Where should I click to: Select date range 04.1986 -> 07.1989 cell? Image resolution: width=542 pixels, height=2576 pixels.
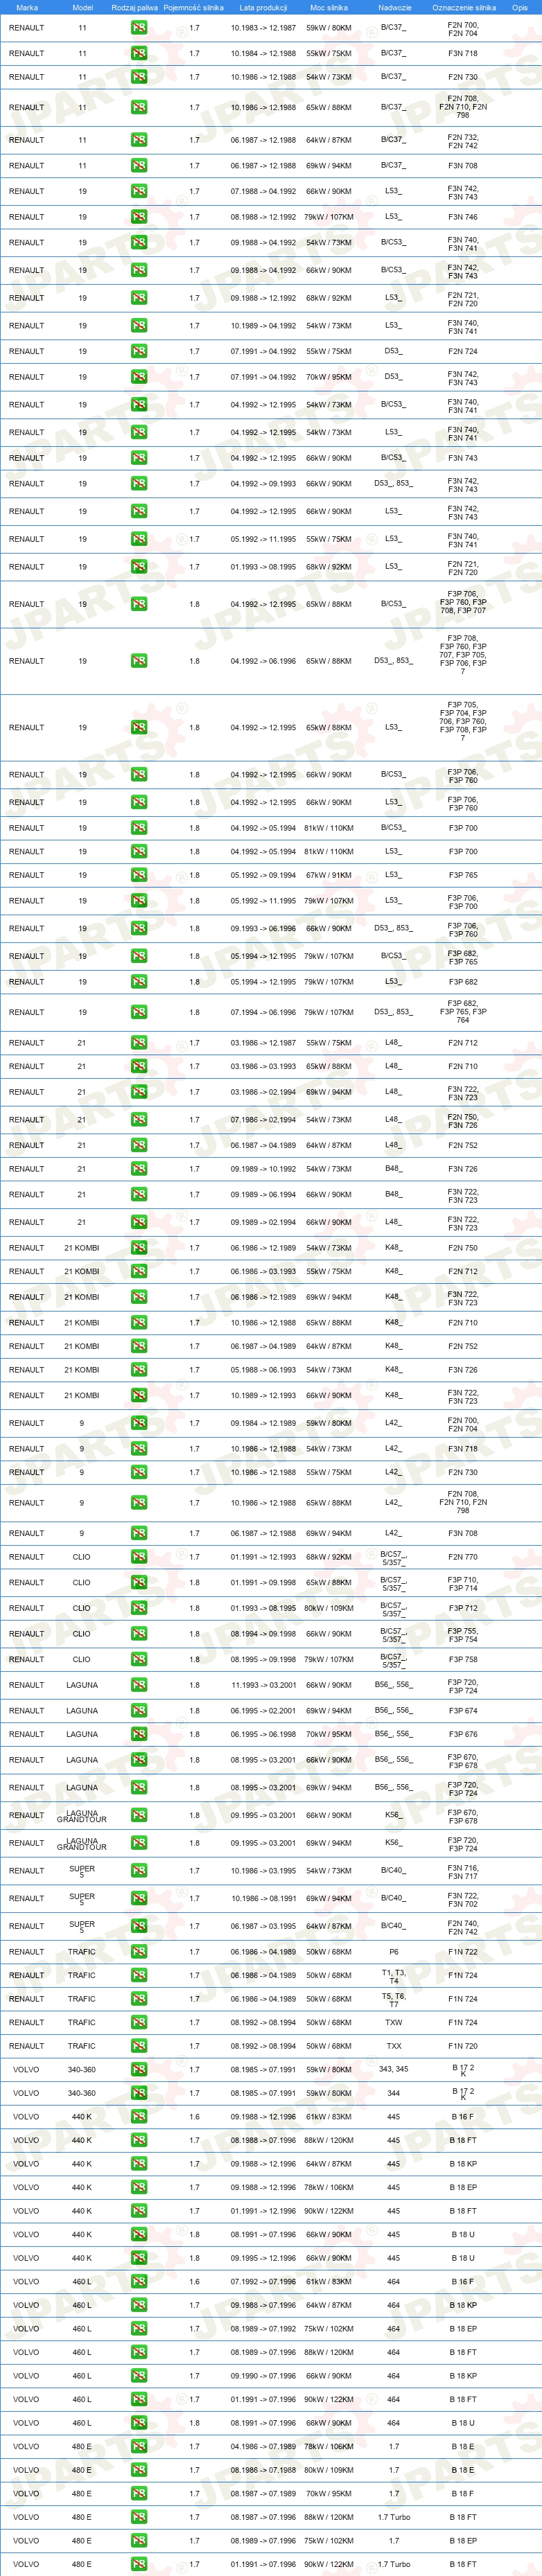tap(263, 2447)
